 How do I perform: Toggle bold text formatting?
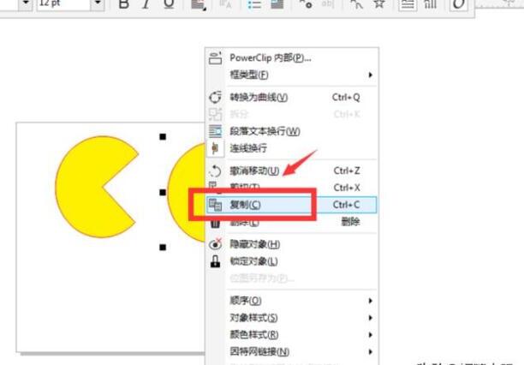[x=124, y=4]
